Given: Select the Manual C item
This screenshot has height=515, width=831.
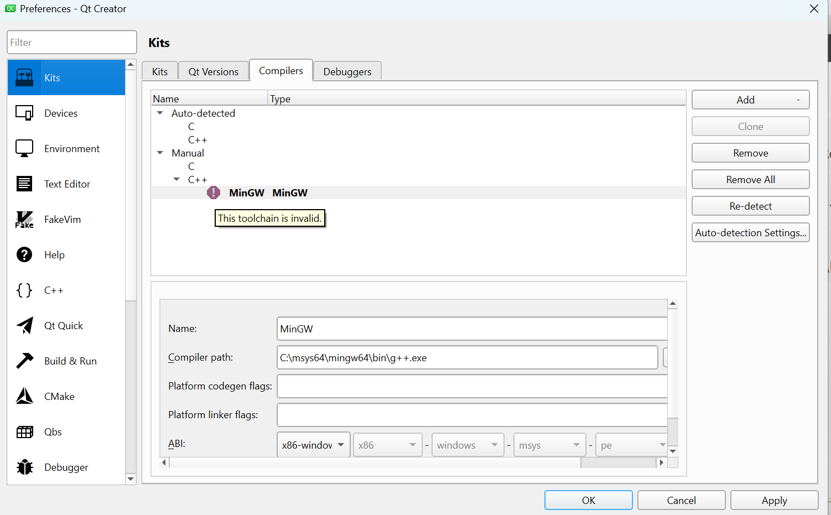Looking at the screenshot, I should coord(191,166).
